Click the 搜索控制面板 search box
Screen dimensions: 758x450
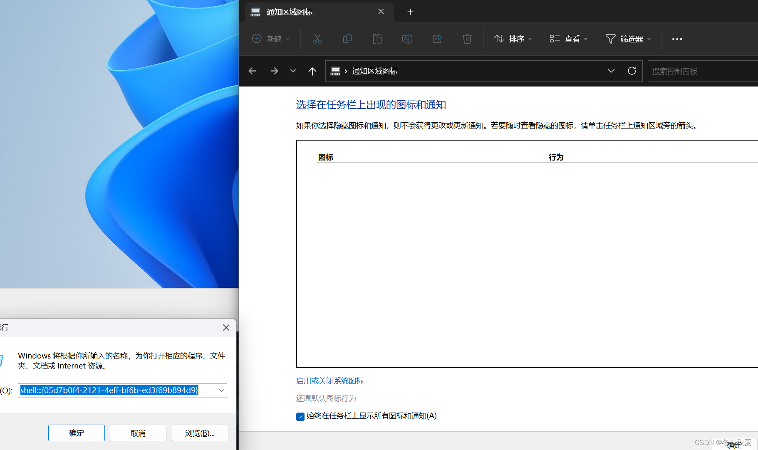click(703, 71)
